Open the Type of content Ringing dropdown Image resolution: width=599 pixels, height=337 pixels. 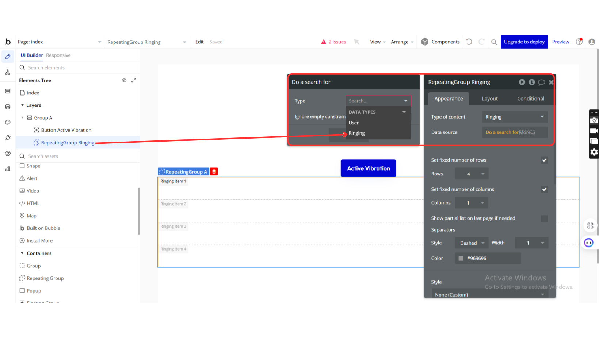pyautogui.click(x=514, y=117)
